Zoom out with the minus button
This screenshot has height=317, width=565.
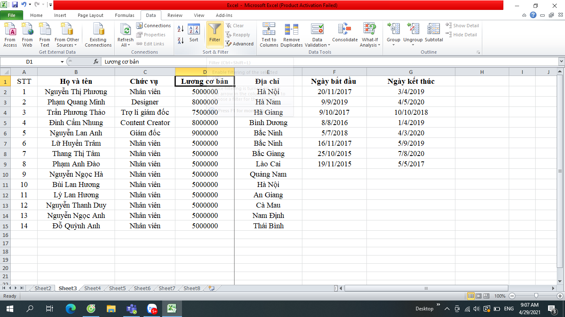(x=512, y=296)
